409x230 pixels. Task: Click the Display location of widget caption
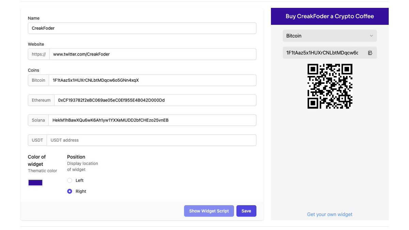point(82,167)
